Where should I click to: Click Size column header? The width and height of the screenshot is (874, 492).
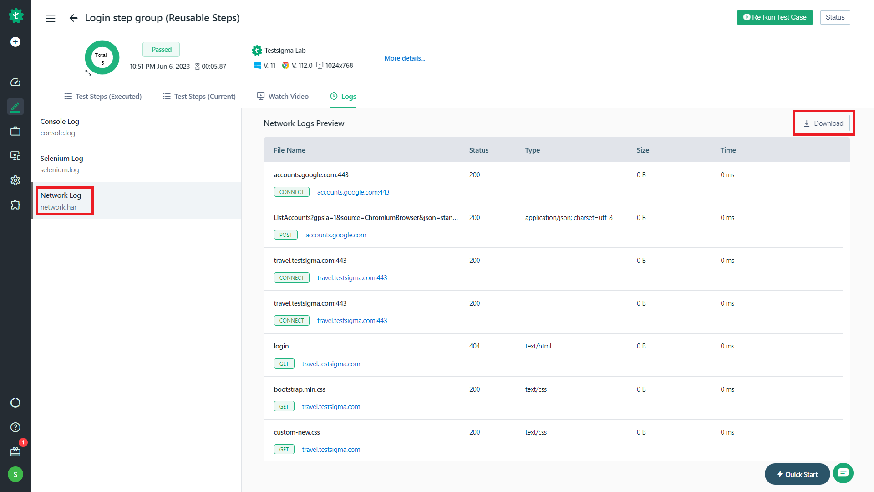tap(643, 150)
